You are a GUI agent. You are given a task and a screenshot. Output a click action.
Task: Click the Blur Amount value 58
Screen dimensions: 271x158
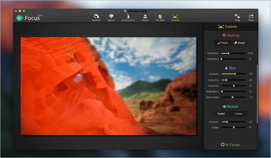[x=251, y=74]
